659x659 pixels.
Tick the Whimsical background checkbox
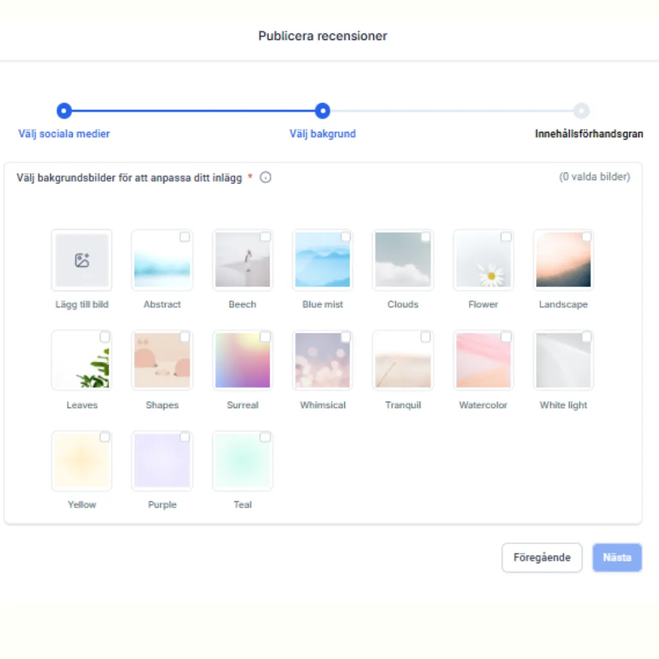tap(346, 337)
